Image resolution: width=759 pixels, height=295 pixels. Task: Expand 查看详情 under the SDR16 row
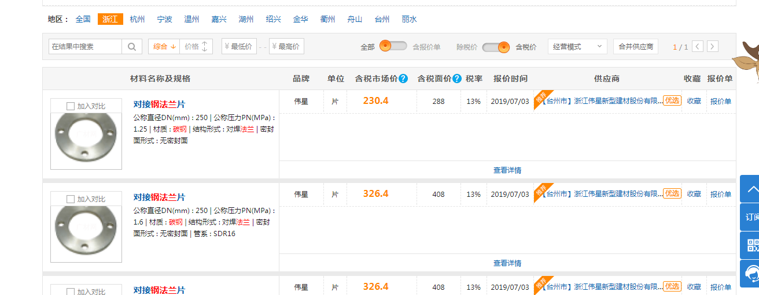[507, 263]
